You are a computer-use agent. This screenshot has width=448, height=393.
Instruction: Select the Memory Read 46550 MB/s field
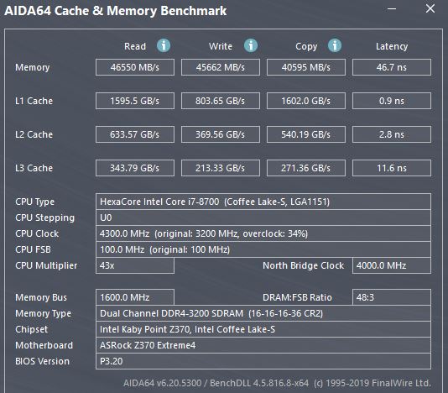coord(135,67)
